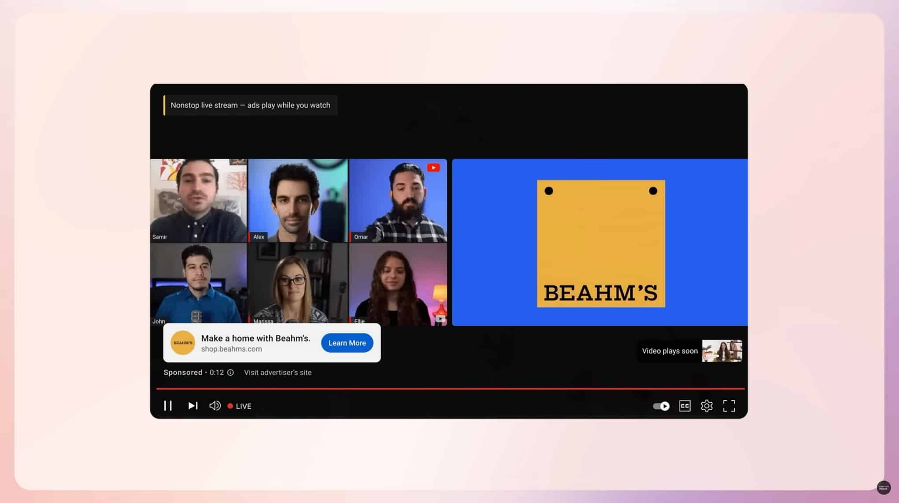Viewport: 899px width, 503px height.
Task: Click the shop.beahms.com link
Action: click(x=231, y=349)
